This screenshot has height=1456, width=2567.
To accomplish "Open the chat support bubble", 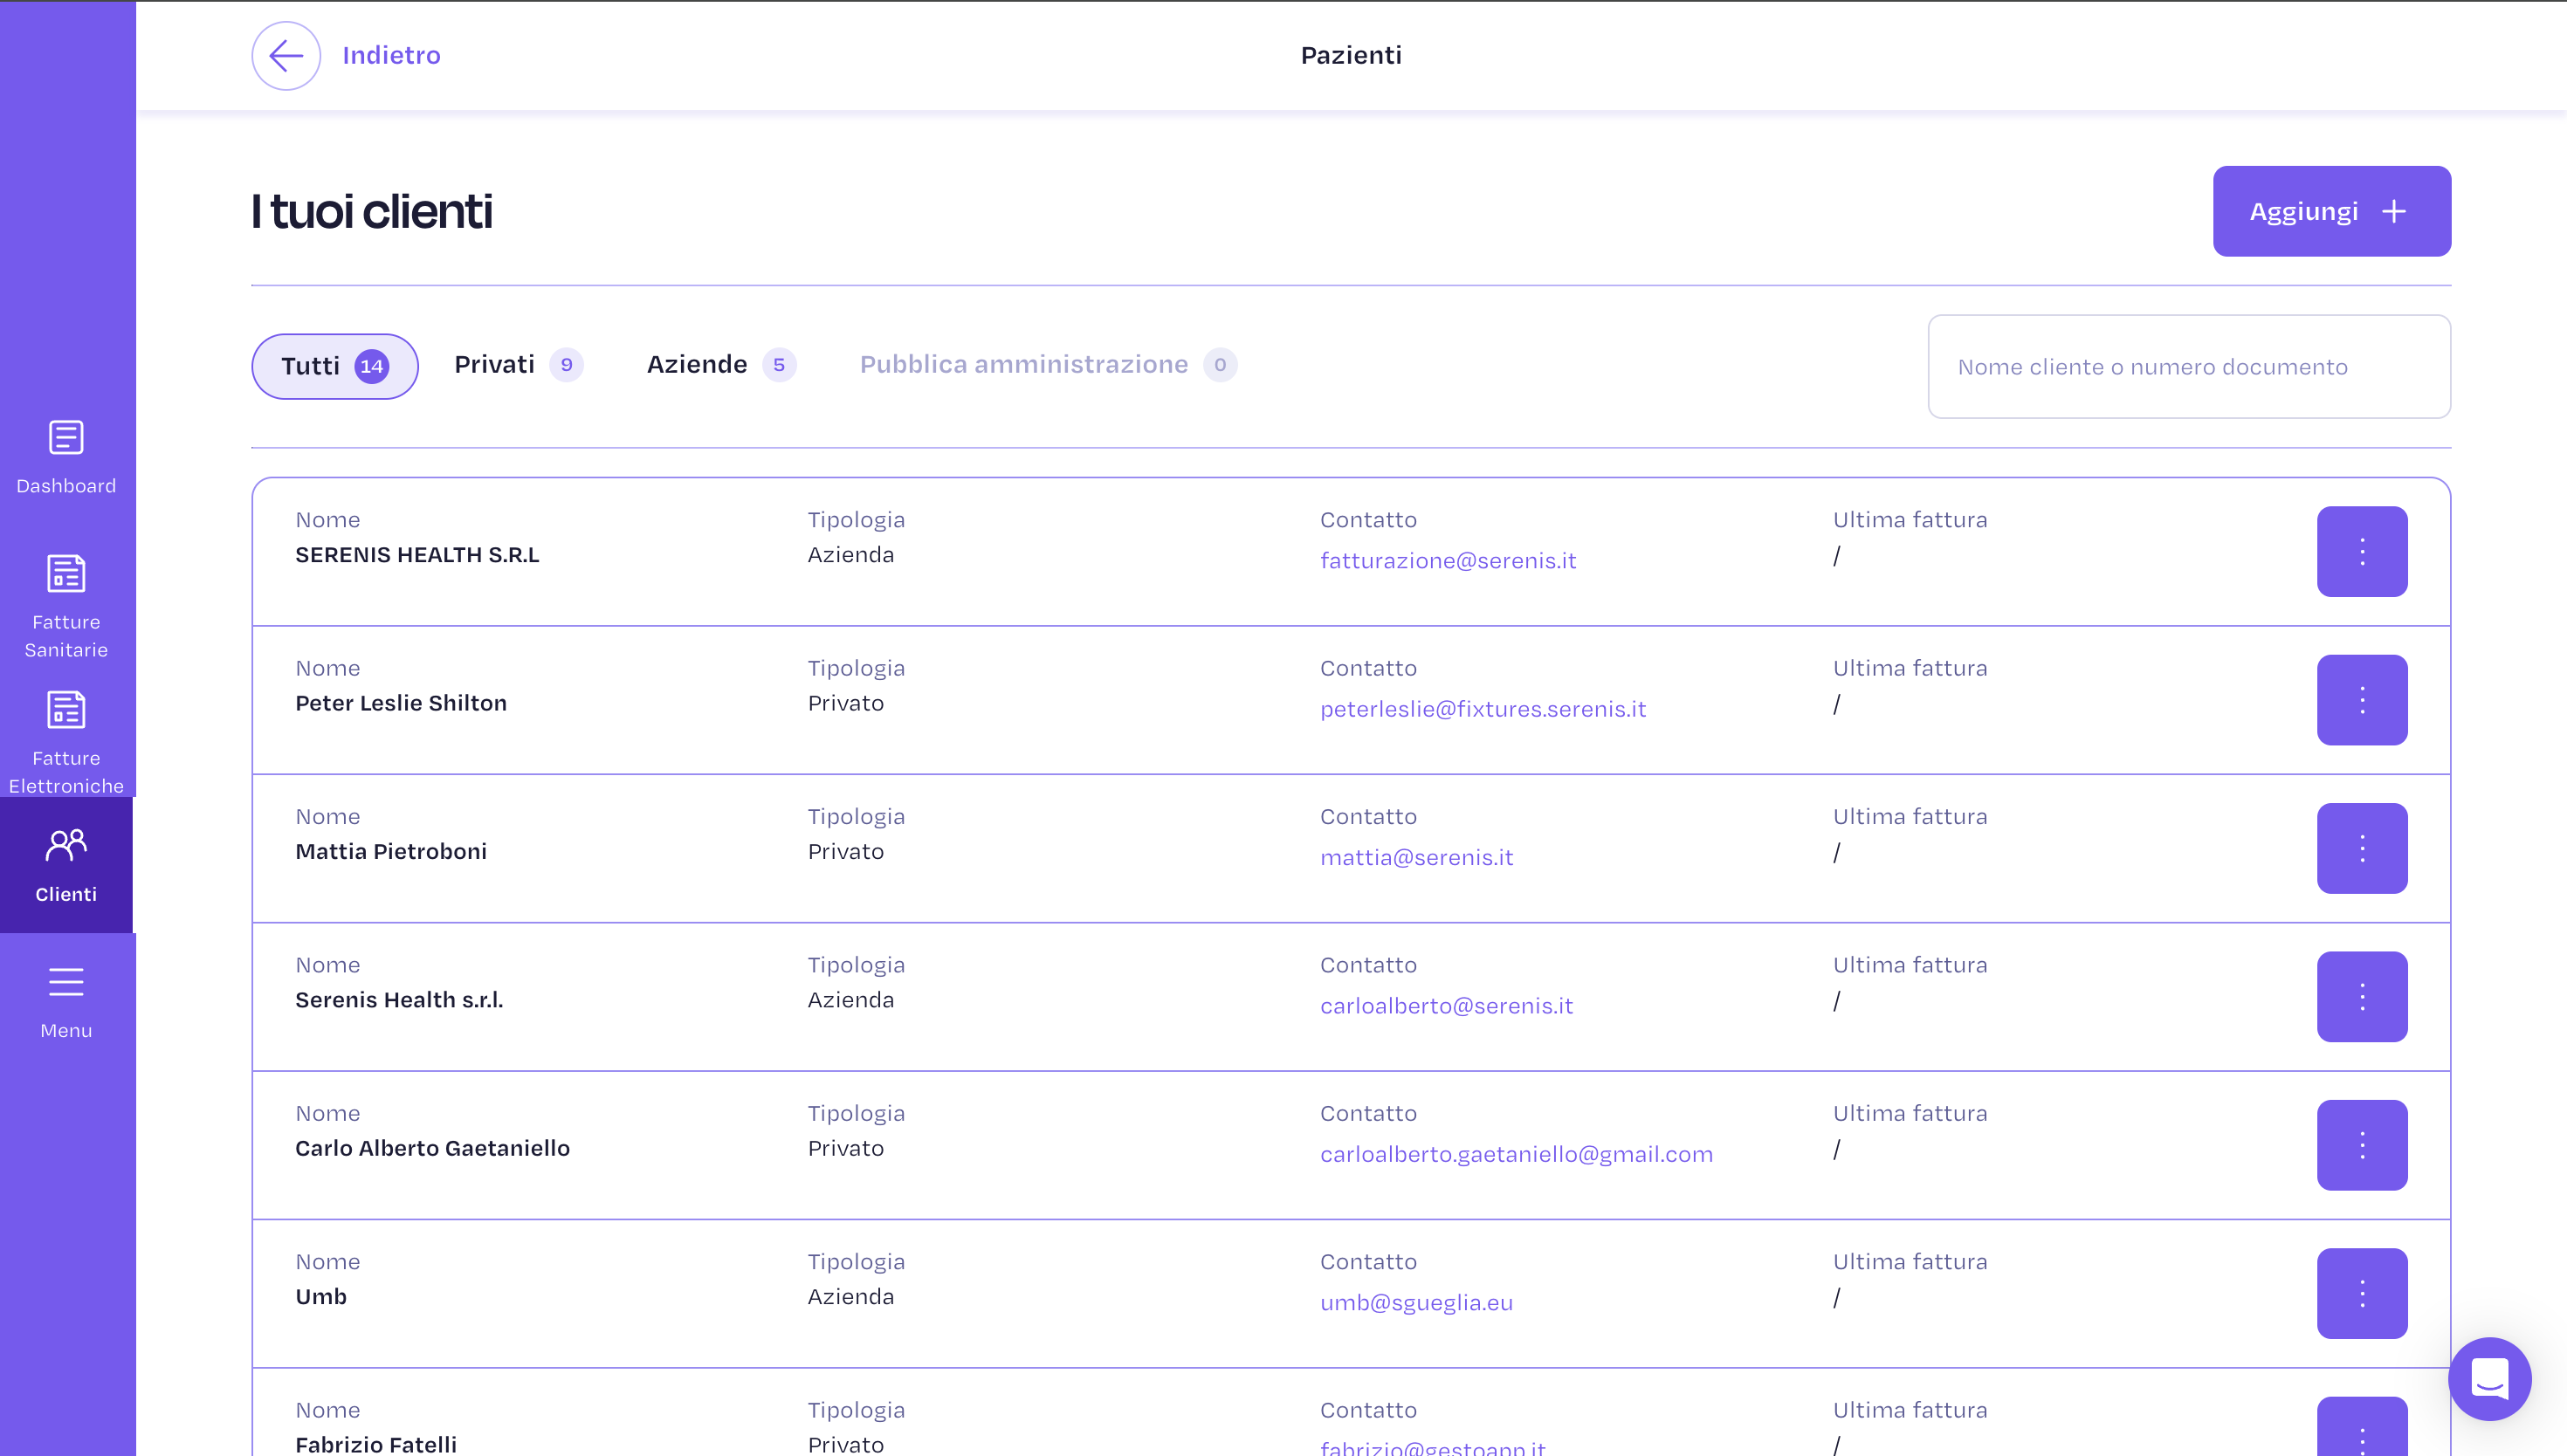I will 2489,1379.
